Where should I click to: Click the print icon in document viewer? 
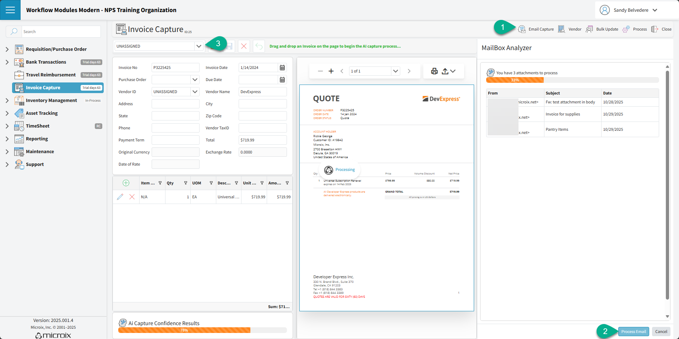[434, 71]
